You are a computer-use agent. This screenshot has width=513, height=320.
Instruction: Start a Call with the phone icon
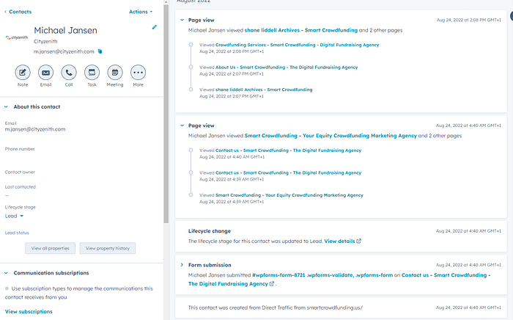(69, 73)
